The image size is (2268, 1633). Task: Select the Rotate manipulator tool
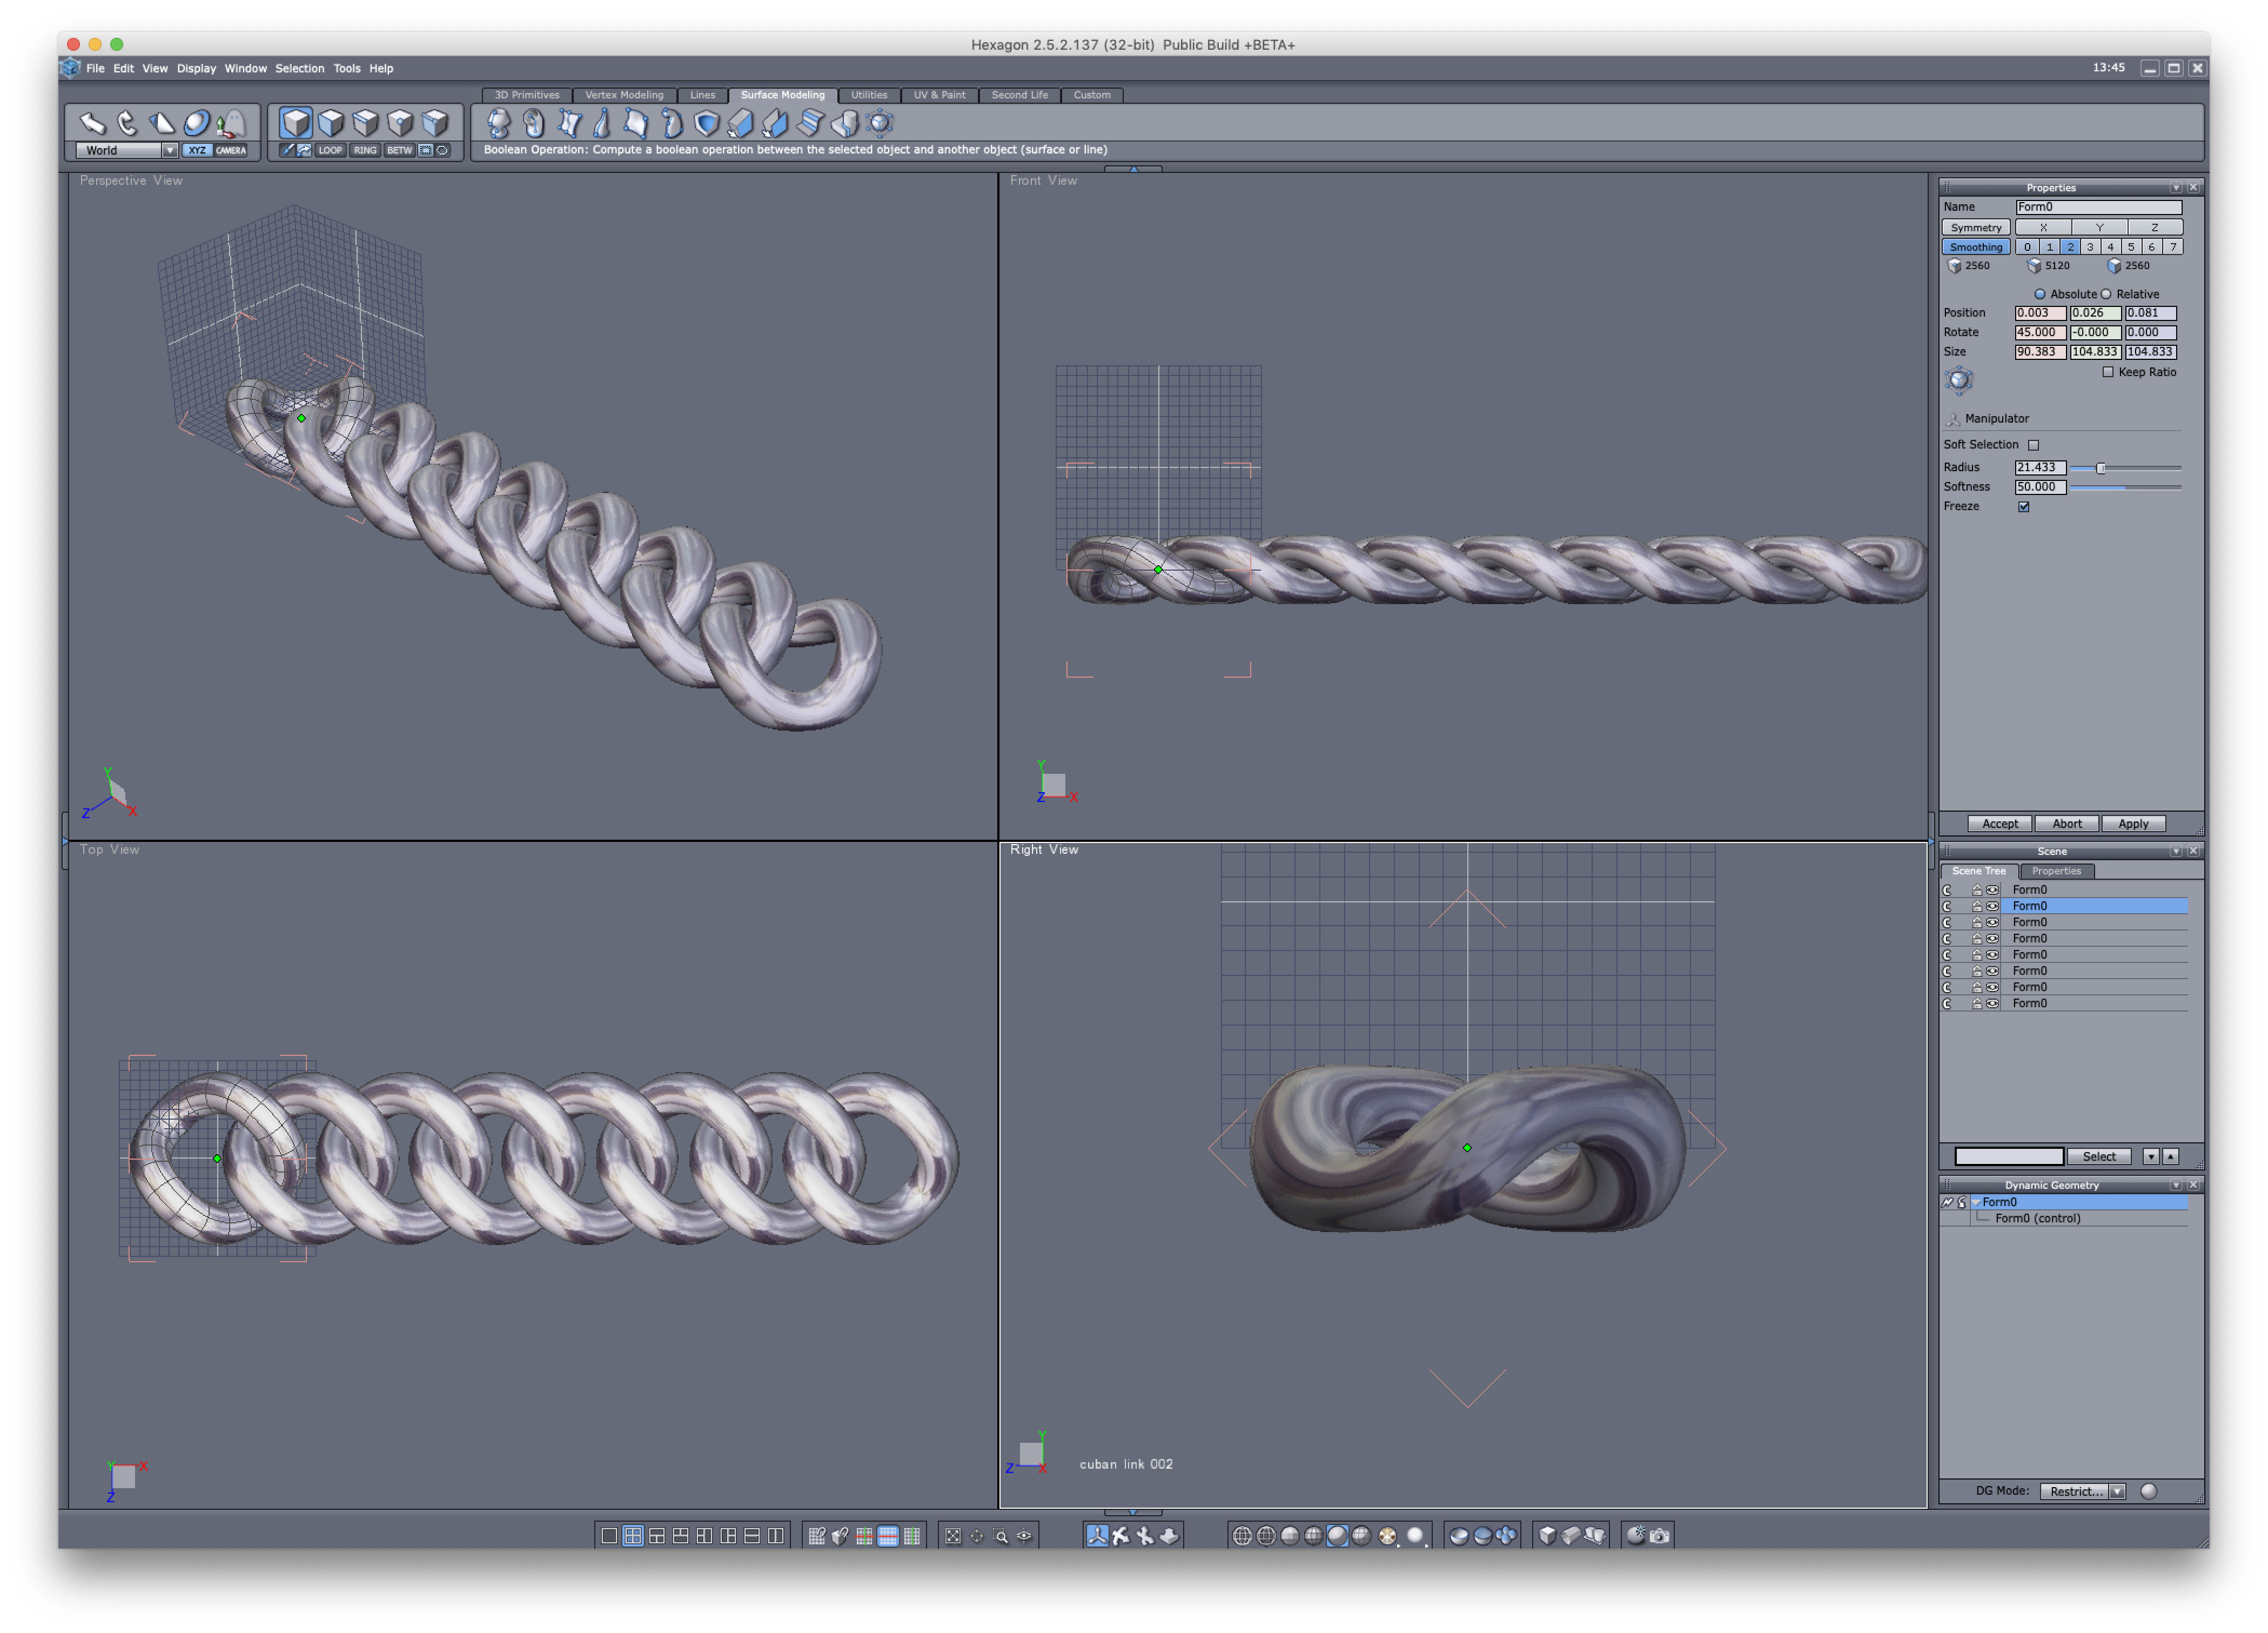127,123
